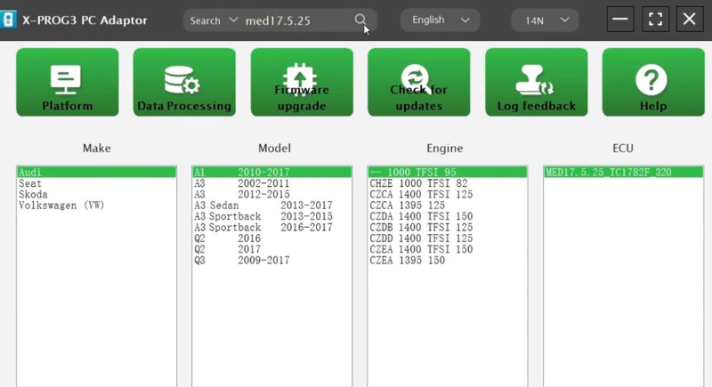Select model A3 2002-2011
This screenshot has width=712, height=387.
tap(272, 183)
